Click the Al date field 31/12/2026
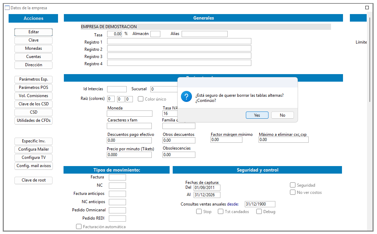The width and height of the screenshot is (377, 234). 207,195
